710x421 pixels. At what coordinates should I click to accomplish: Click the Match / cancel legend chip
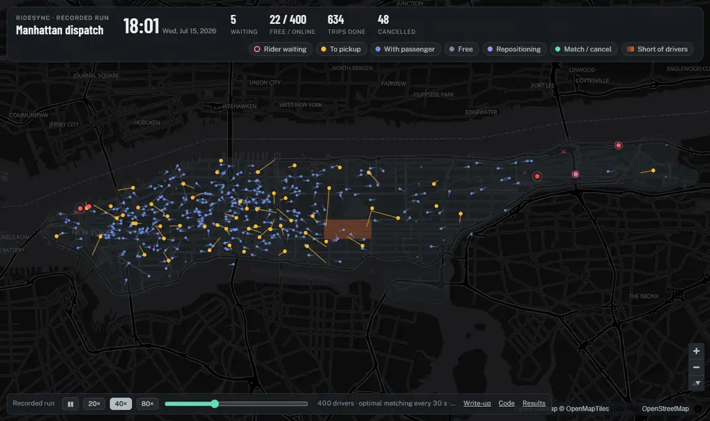[x=583, y=49]
